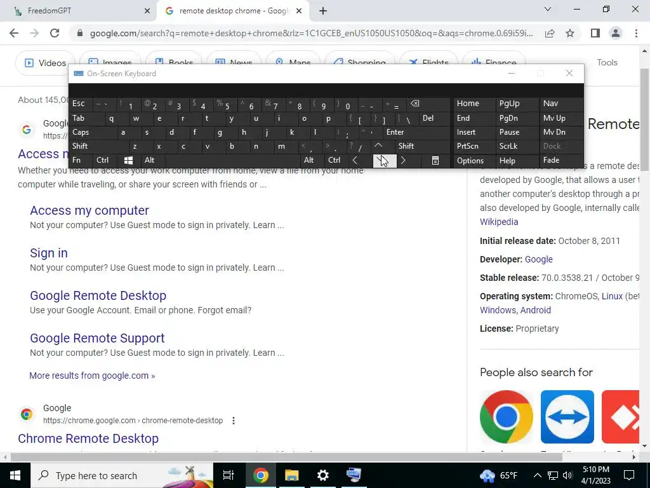This screenshot has height=488, width=650.
Task: Switch to the FreedomGPT tab
Action: pos(78,11)
